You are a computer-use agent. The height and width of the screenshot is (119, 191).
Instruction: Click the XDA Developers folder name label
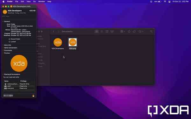(58, 49)
